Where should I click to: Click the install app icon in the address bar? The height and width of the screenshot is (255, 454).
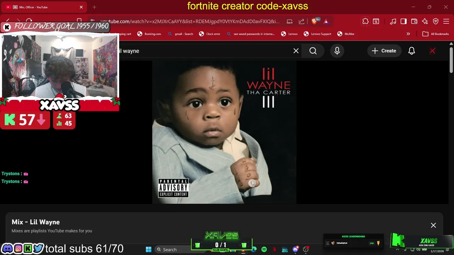coord(290,22)
